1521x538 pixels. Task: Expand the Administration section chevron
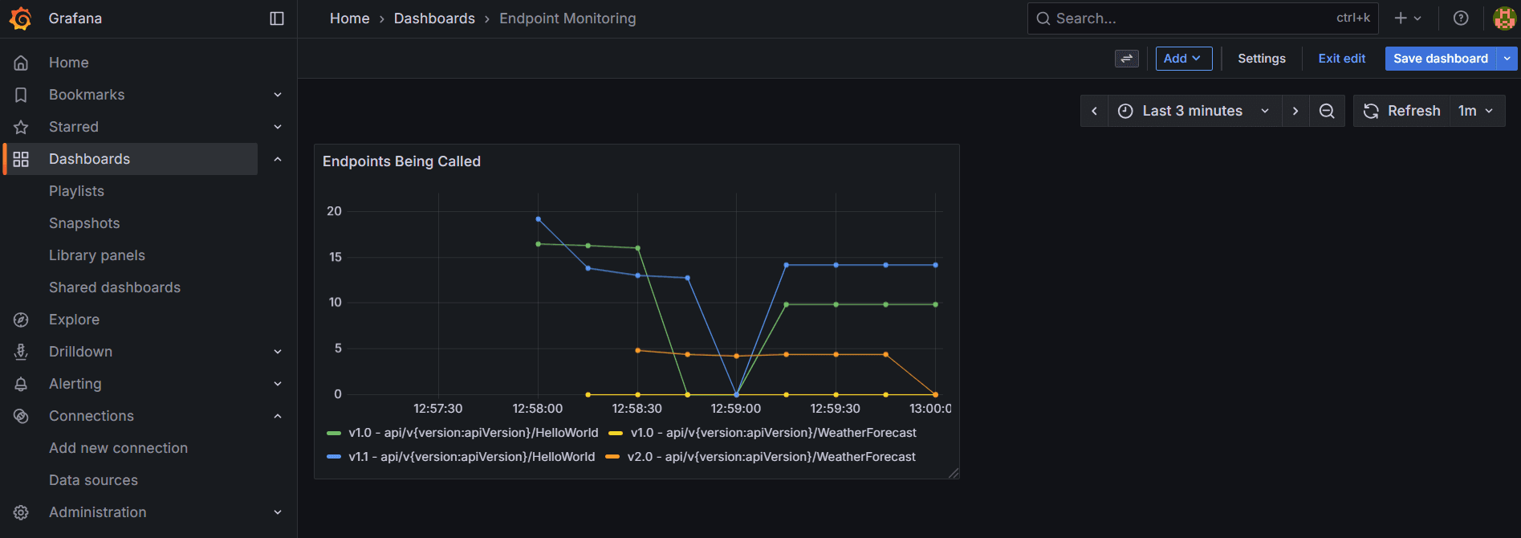278,512
